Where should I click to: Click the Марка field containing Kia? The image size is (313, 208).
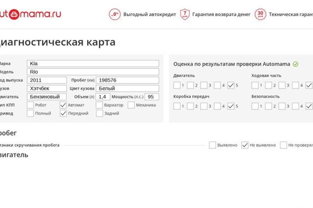tap(93, 63)
